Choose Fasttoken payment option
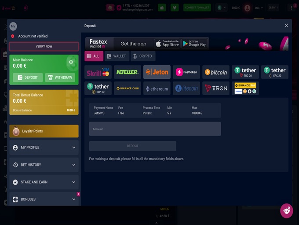 [x=186, y=72]
